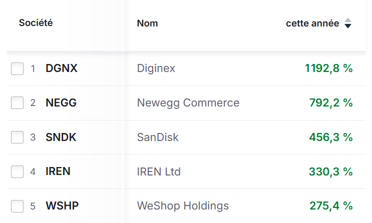Enable the IREN row checkbox
Image resolution: width=372 pixels, height=223 pixels.
pyautogui.click(x=18, y=171)
